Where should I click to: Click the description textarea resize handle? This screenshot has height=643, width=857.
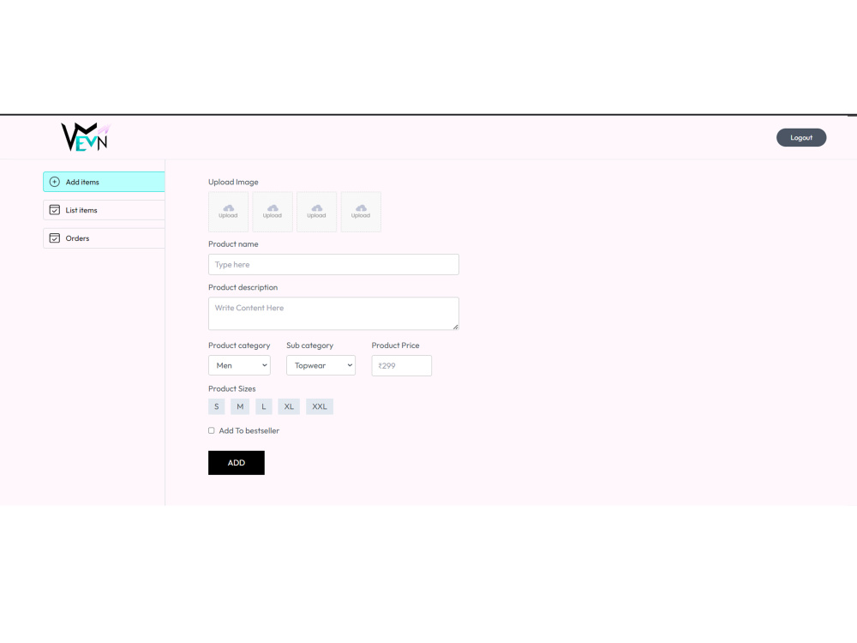(x=455, y=327)
